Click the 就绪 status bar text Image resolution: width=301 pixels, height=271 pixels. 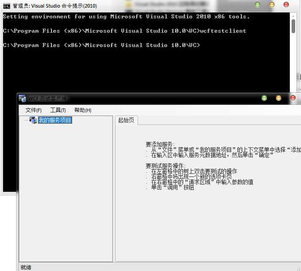[x=26, y=267]
